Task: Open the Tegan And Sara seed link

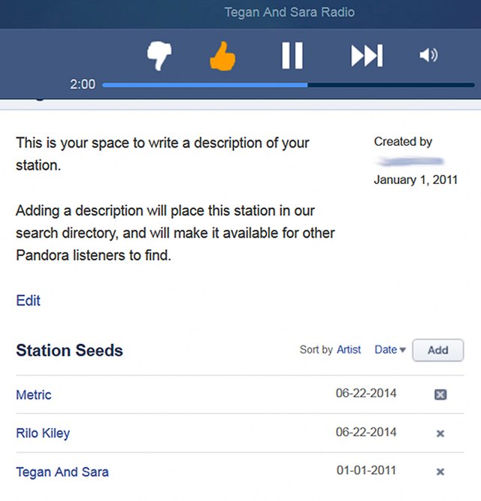Action: click(x=62, y=472)
